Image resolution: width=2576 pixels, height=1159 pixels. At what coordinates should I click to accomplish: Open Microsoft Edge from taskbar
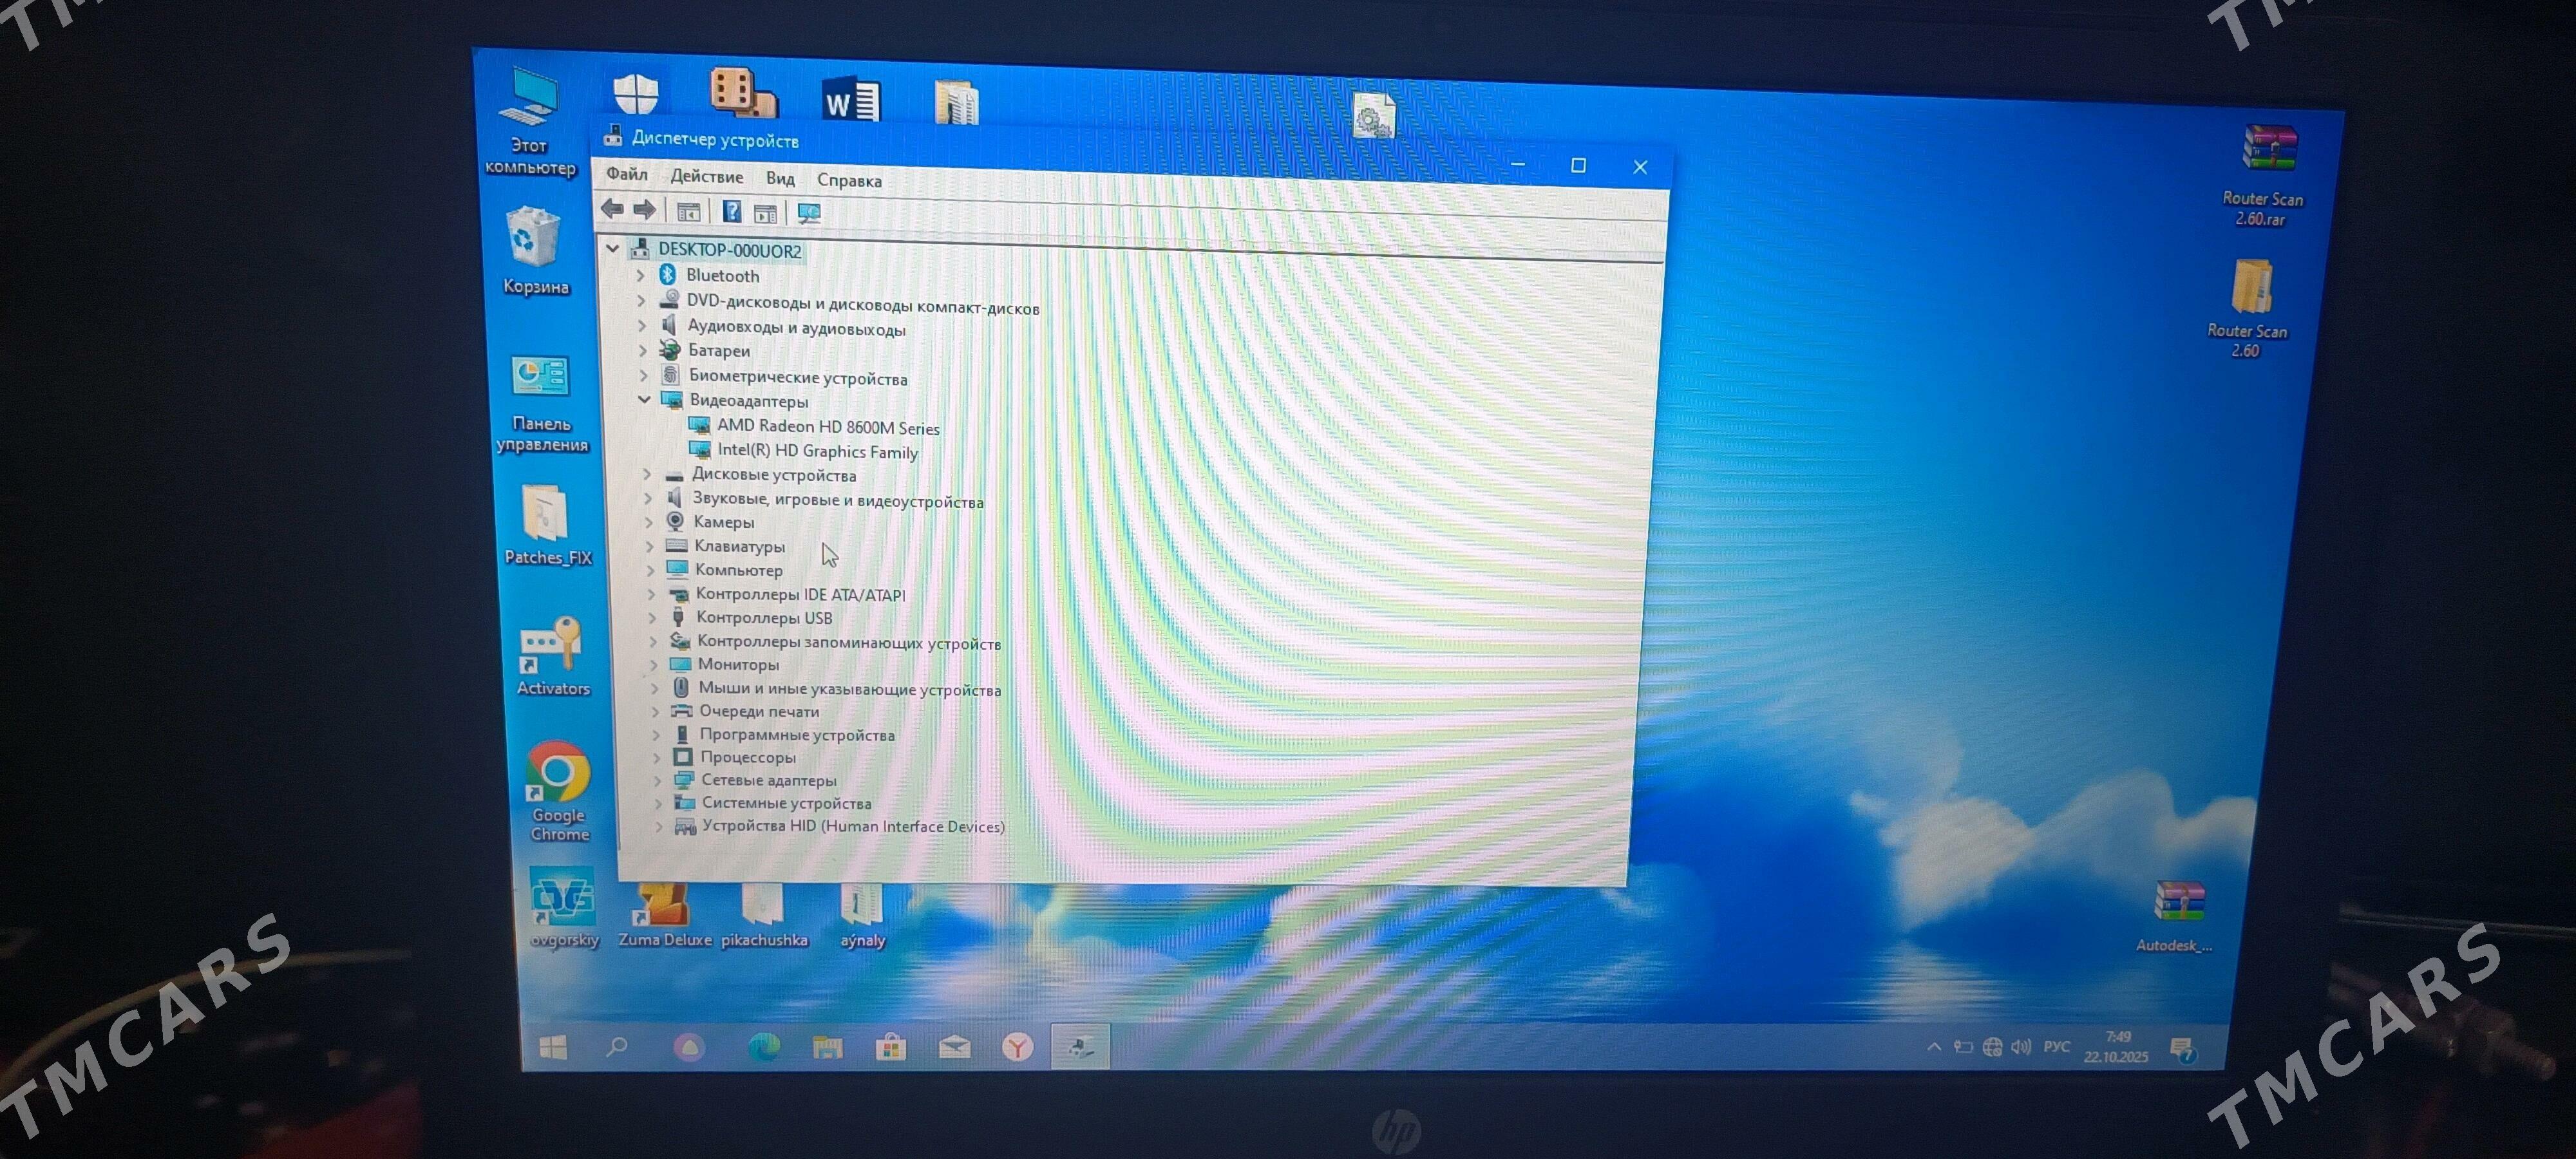[764, 1047]
